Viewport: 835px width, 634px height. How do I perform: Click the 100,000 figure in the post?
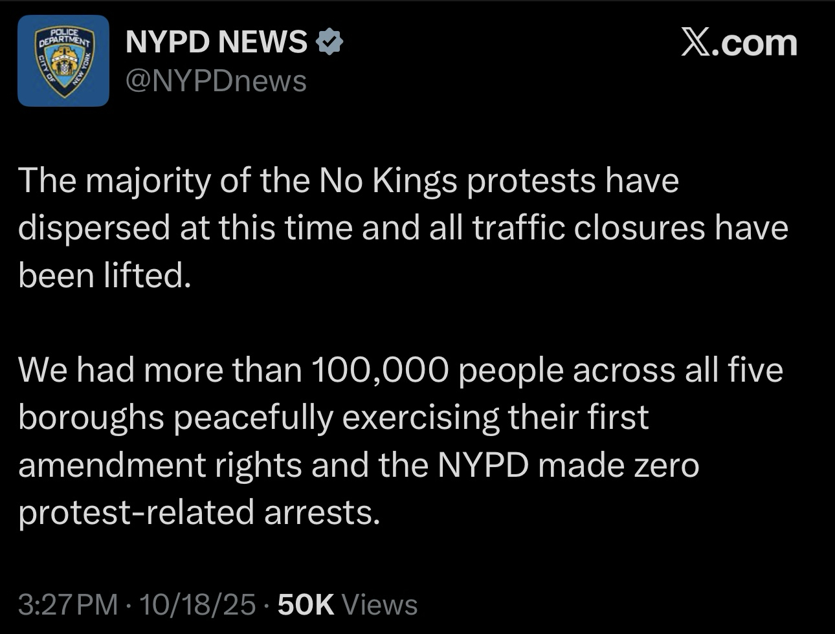[x=379, y=370]
